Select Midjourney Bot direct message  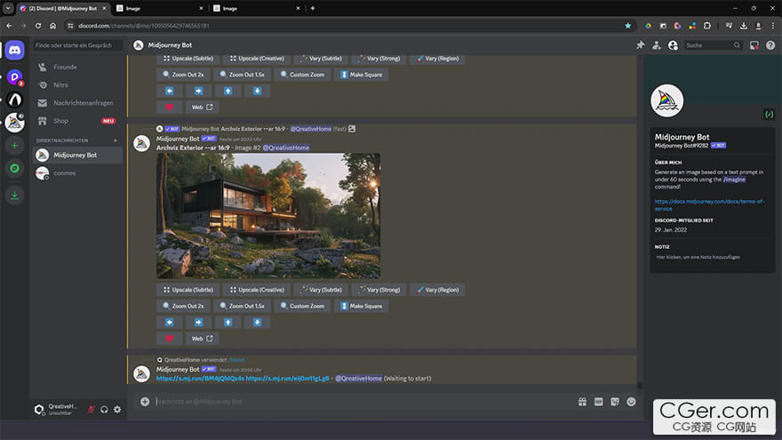77,156
